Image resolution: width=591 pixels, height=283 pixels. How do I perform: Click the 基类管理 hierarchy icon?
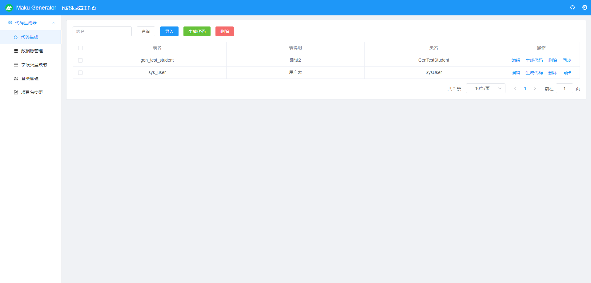(x=16, y=79)
